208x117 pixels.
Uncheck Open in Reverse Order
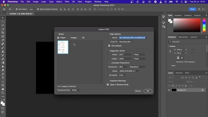[x=108, y=84]
